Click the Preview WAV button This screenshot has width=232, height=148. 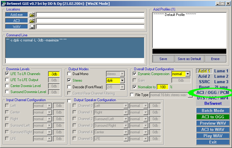213,123
